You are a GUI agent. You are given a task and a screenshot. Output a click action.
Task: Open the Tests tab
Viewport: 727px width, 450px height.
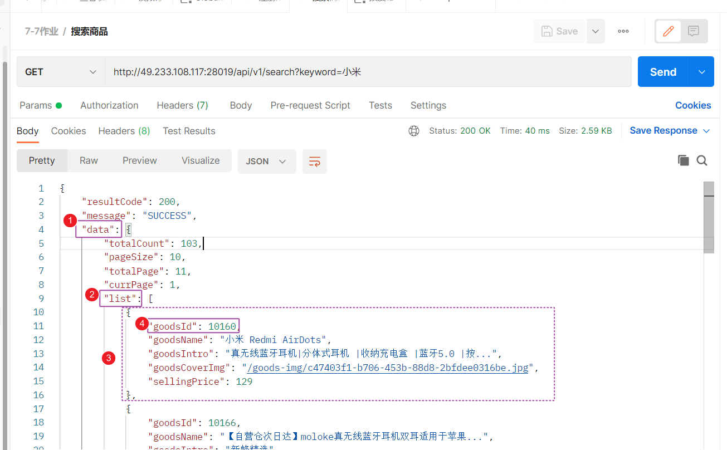(x=380, y=105)
